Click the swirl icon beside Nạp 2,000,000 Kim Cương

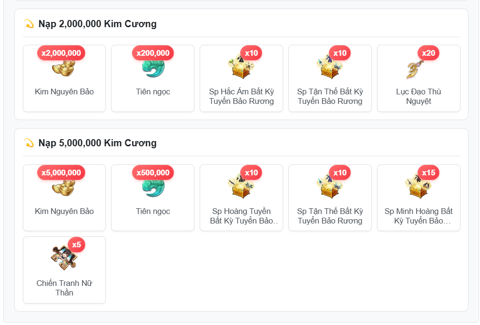[29, 23]
